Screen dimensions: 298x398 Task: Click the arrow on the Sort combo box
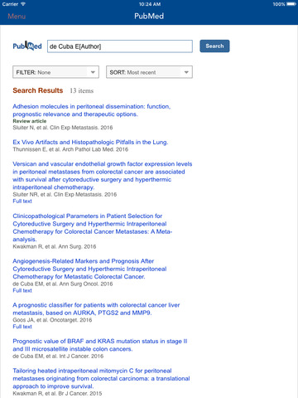(186, 72)
